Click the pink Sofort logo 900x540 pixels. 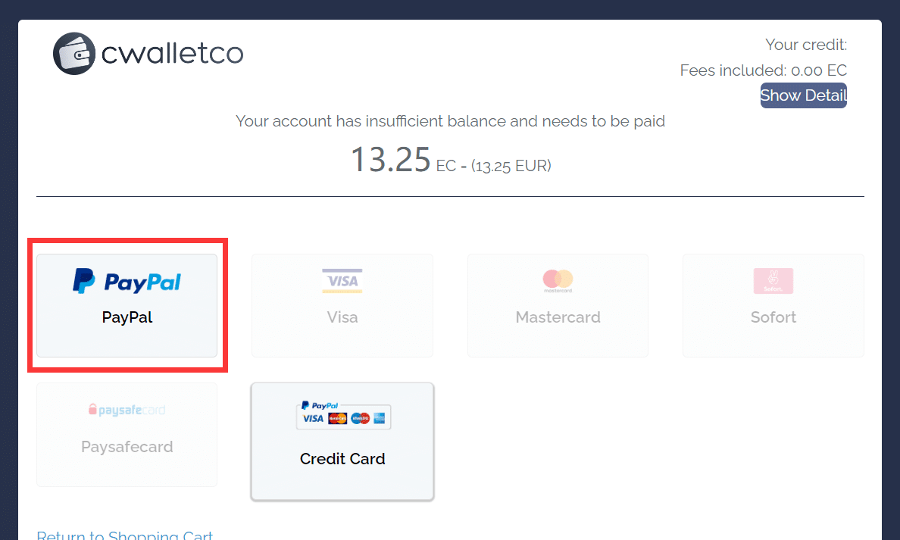pyautogui.click(x=773, y=281)
